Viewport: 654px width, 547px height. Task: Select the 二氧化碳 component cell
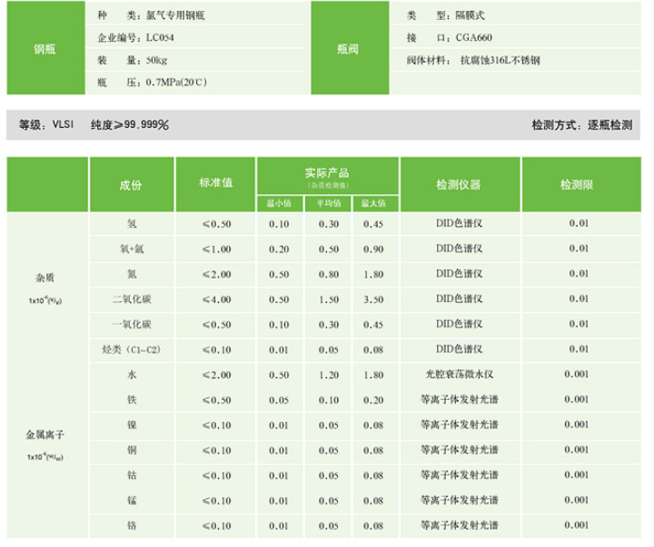130,298
